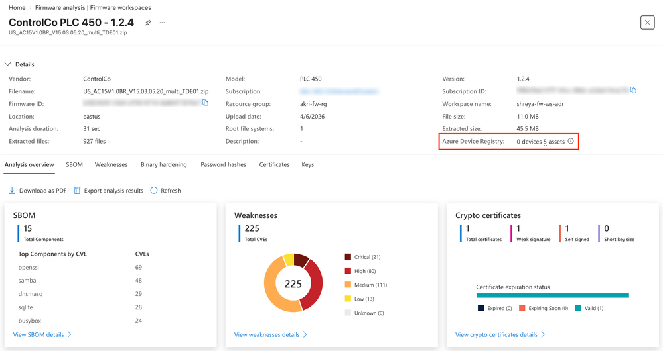Click the Export analysis results icon

click(x=78, y=191)
